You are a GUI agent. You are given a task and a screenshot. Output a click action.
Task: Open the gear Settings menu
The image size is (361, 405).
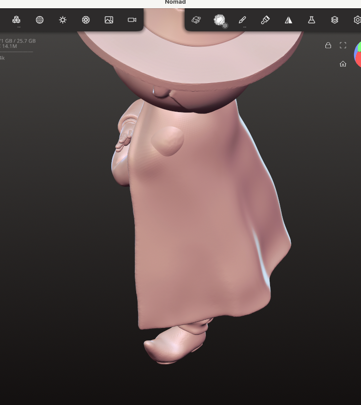point(357,20)
